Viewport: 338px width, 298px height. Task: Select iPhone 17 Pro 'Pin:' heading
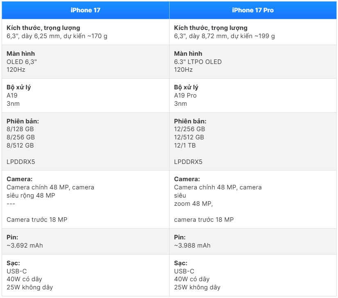coord(179,237)
